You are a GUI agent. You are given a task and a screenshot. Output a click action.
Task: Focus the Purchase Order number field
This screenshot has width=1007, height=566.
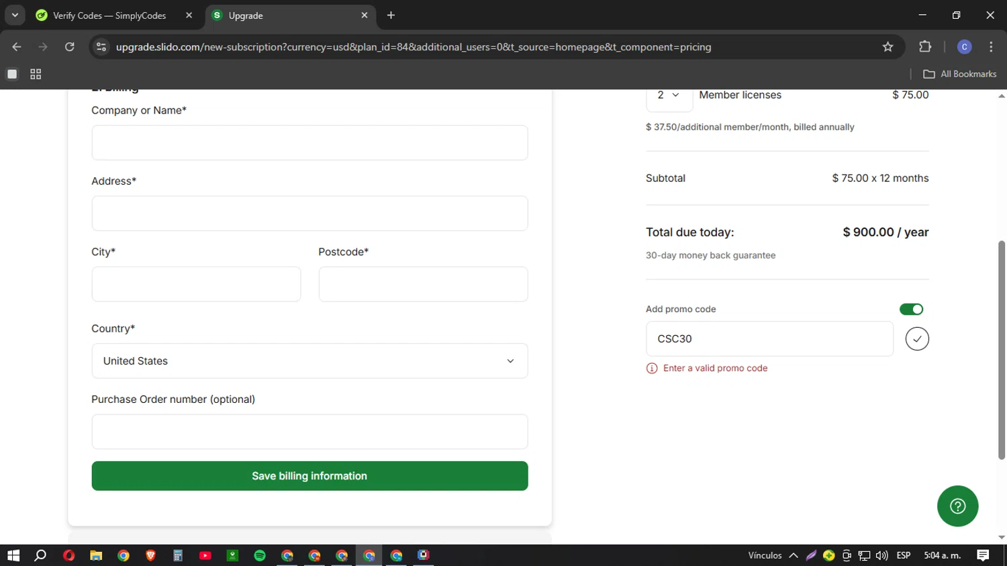coord(309,432)
